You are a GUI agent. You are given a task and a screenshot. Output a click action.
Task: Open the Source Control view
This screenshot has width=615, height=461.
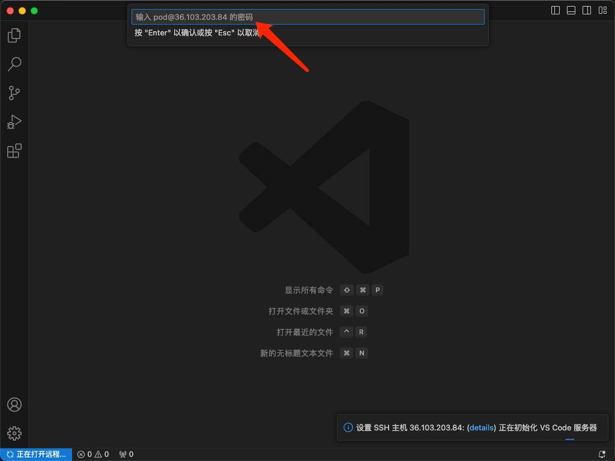[14, 93]
